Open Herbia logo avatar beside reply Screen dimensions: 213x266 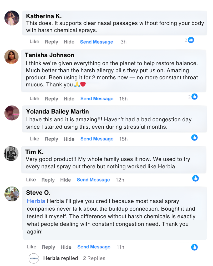34,258
